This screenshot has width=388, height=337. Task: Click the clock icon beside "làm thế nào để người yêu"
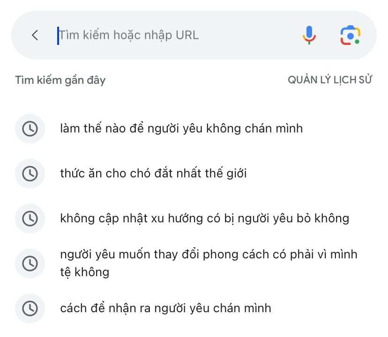[30, 129]
